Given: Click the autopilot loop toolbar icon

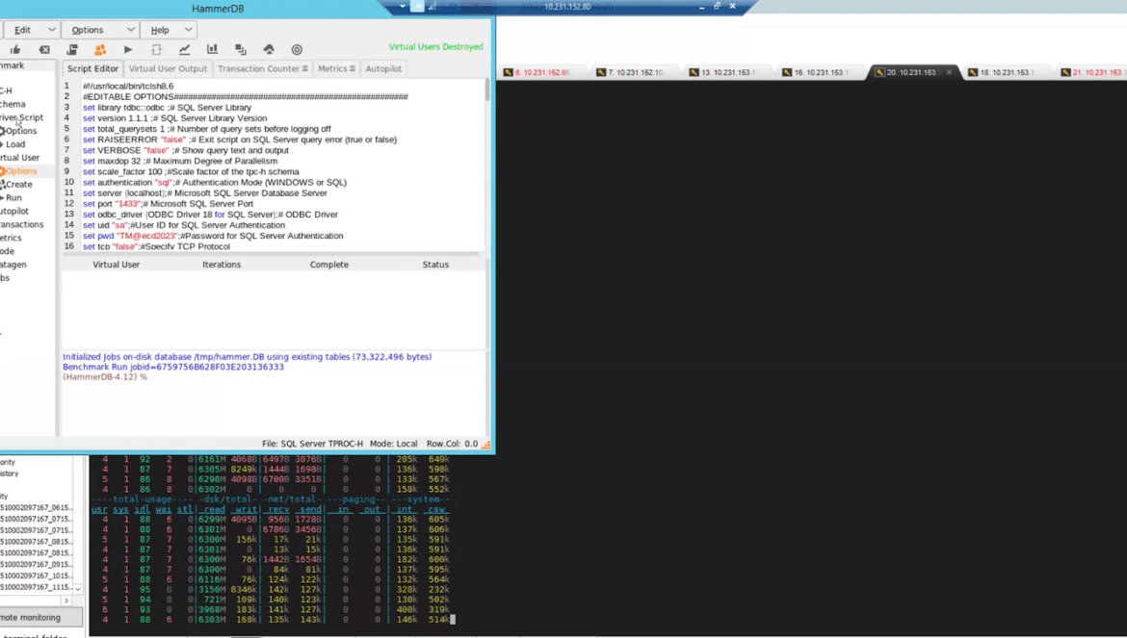Looking at the screenshot, I should [x=156, y=49].
